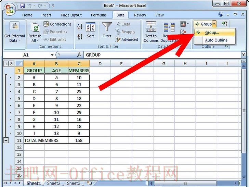Image resolution: width=249 pixels, height=187 pixels.
Task: Open the View tab
Action: (x=159, y=15)
